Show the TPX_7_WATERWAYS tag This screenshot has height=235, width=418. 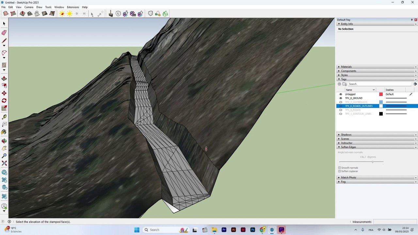point(341,102)
